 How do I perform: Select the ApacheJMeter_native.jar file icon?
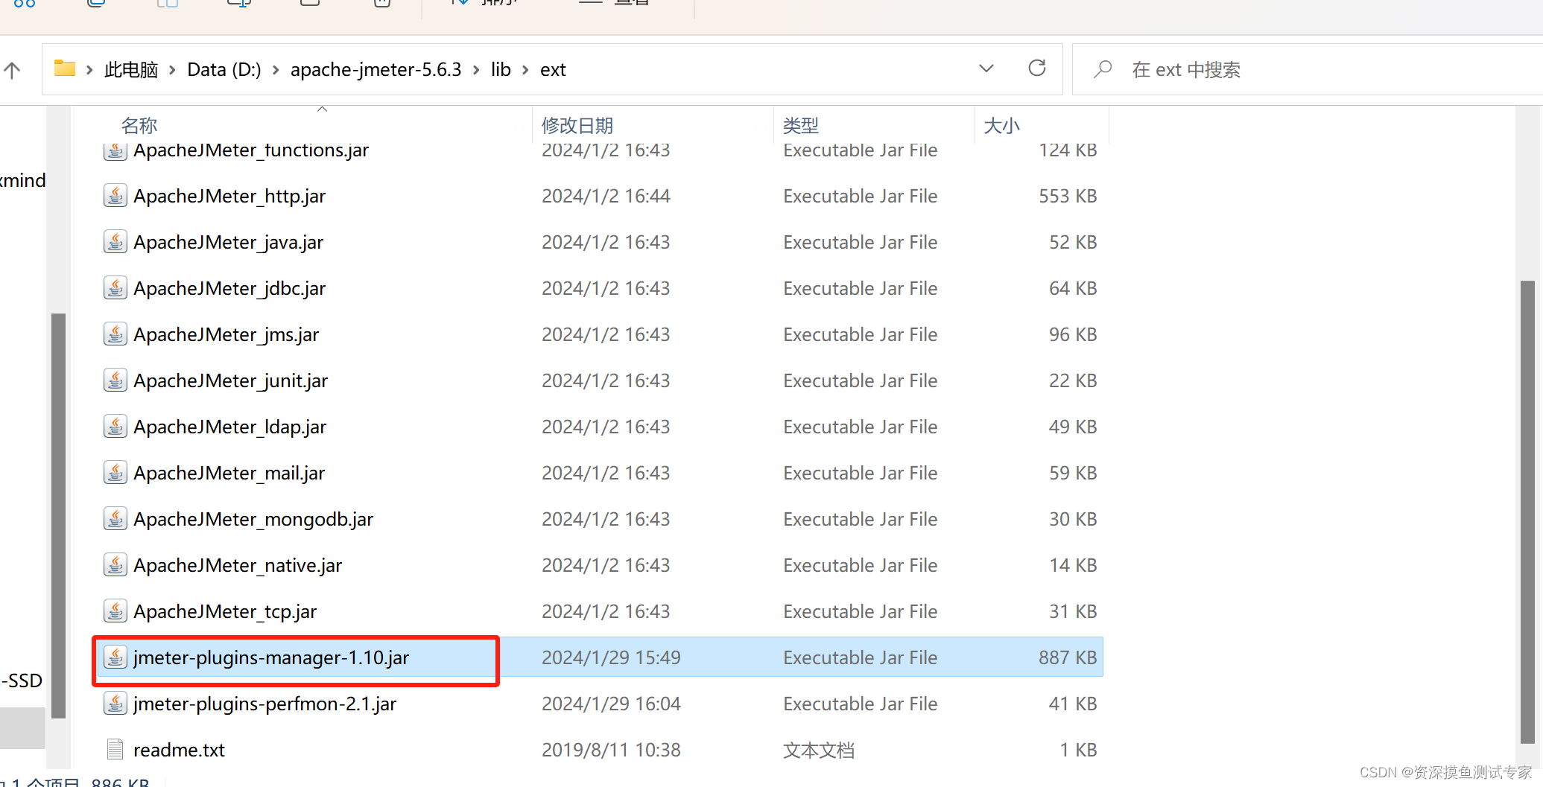(115, 565)
